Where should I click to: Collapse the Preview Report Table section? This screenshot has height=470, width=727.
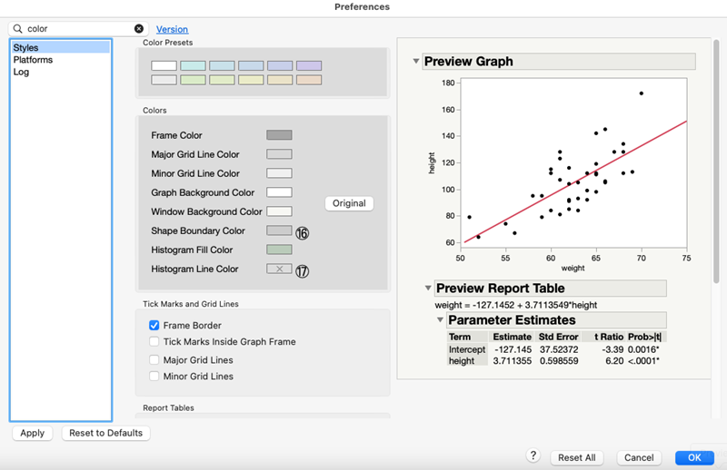point(429,289)
